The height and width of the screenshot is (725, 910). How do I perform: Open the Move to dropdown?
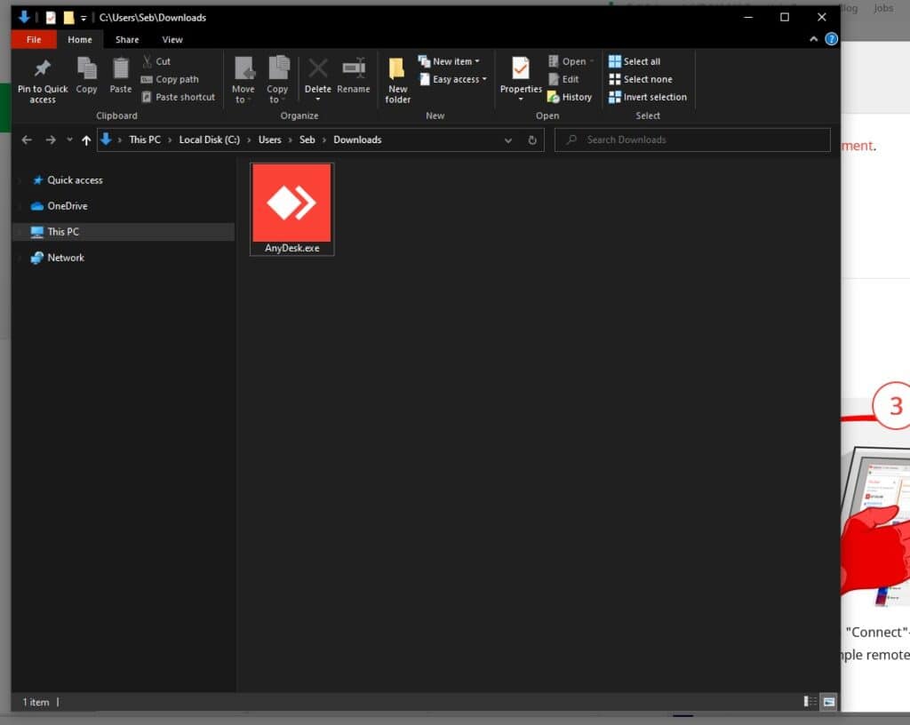click(x=243, y=78)
